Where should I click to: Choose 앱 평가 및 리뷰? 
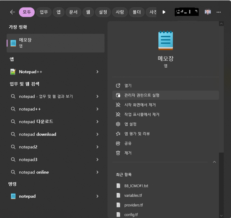tap(166, 134)
